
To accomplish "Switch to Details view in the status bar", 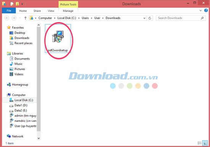I will click(x=200, y=143).
